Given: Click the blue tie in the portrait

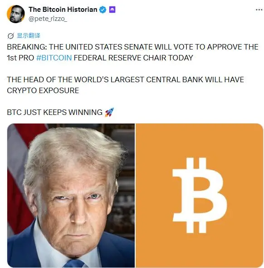Looking at the screenshot, I should point(74,263).
